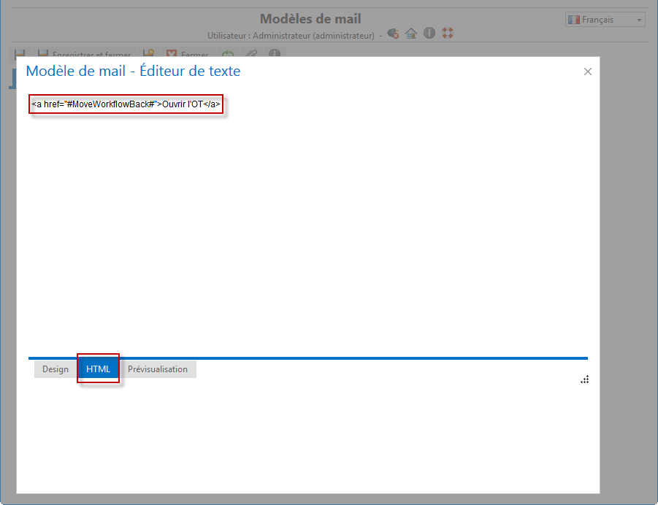The height and width of the screenshot is (505, 658).
Task: Switch to the Design tab
Action: (x=55, y=369)
